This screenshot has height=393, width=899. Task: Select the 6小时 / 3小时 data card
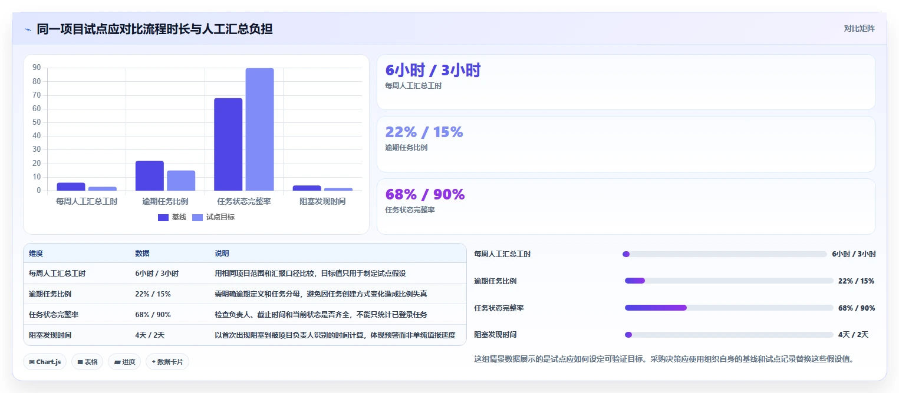(x=626, y=82)
